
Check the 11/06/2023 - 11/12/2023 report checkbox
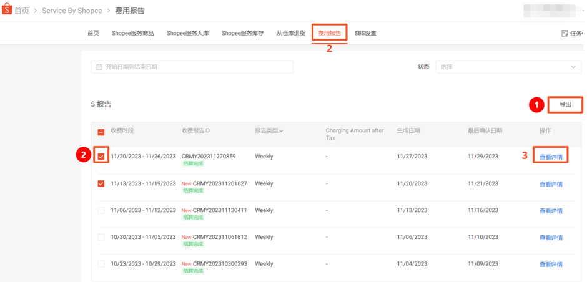pyautogui.click(x=101, y=211)
